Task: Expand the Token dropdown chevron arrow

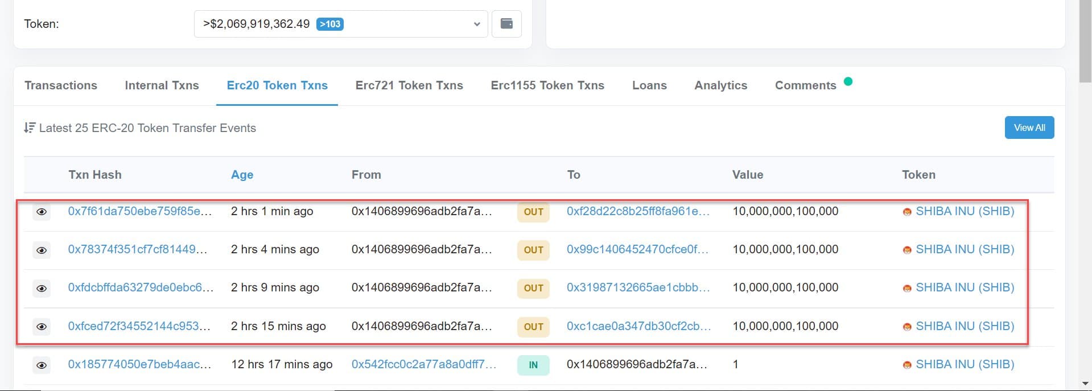Action: point(477,24)
